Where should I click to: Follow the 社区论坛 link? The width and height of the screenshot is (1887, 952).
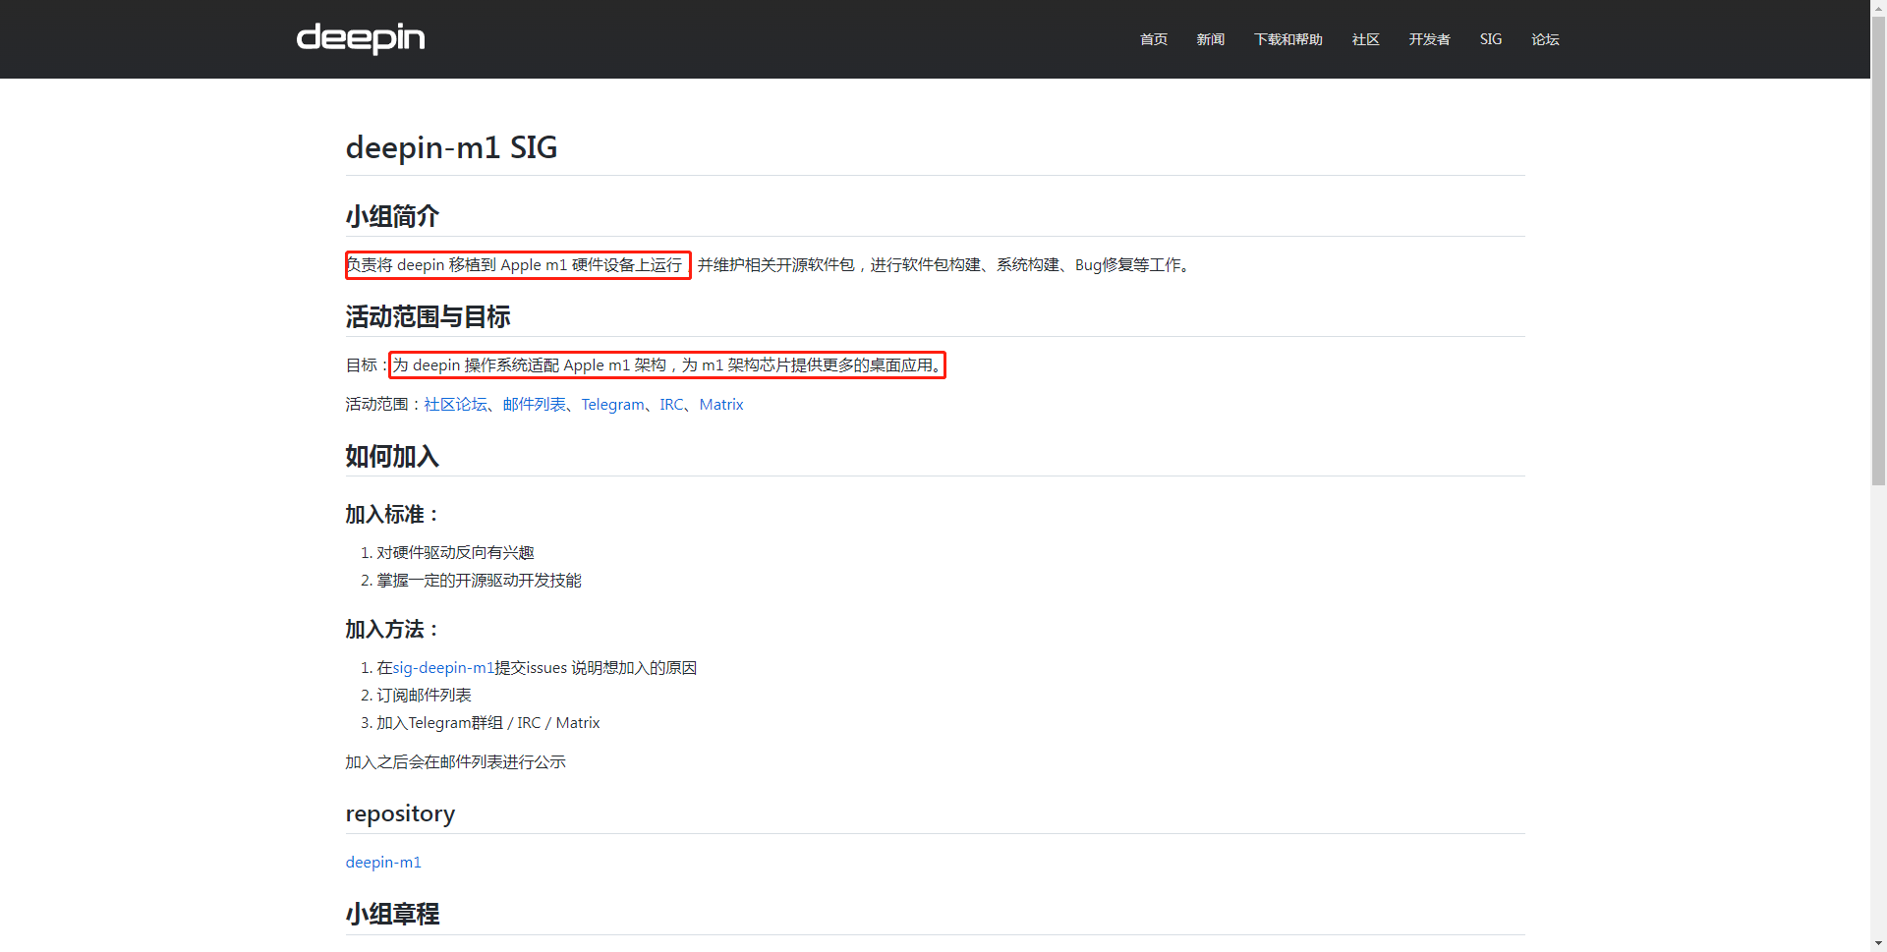click(455, 405)
